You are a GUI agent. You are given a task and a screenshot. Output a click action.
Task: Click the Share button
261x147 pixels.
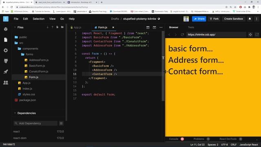point(199,19)
